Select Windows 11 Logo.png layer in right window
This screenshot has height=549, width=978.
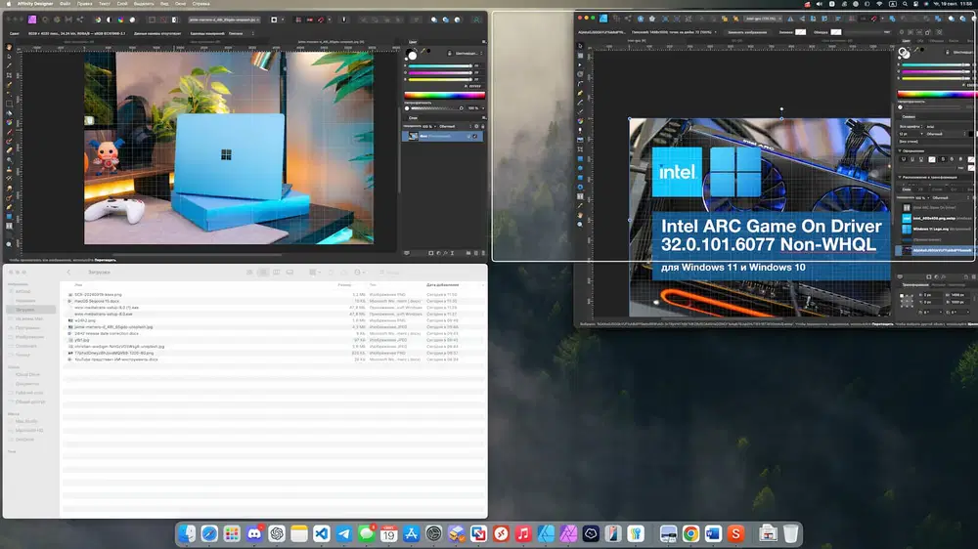[936, 229]
